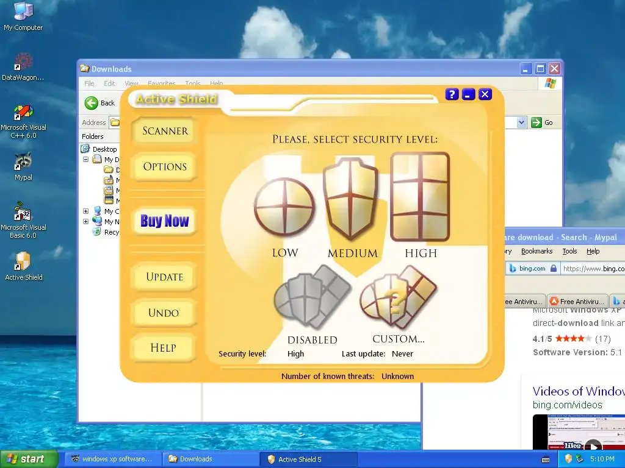Select the High security level shield
Image resolution: width=625 pixels, height=468 pixels.
pyautogui.click(x=420, y=197)
